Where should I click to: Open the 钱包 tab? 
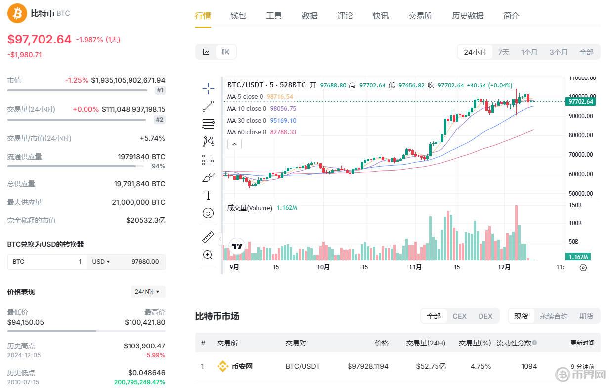pos(238,16)
